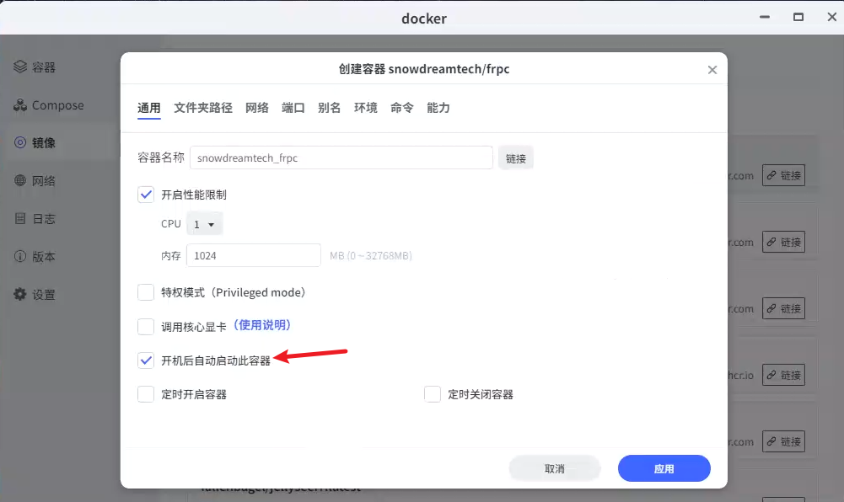The image size is (844, 502).
Task: Click the 容器名称 container name input field
Action: tap(341, 158)
